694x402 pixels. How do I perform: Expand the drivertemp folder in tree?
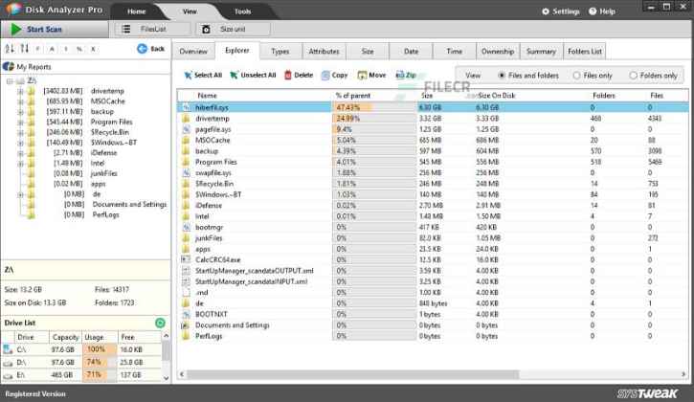[20, 91]
